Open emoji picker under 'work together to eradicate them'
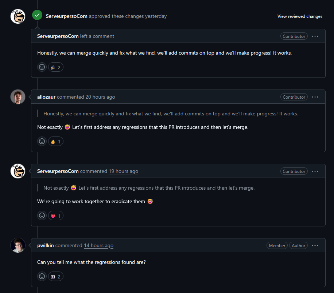 42,215
